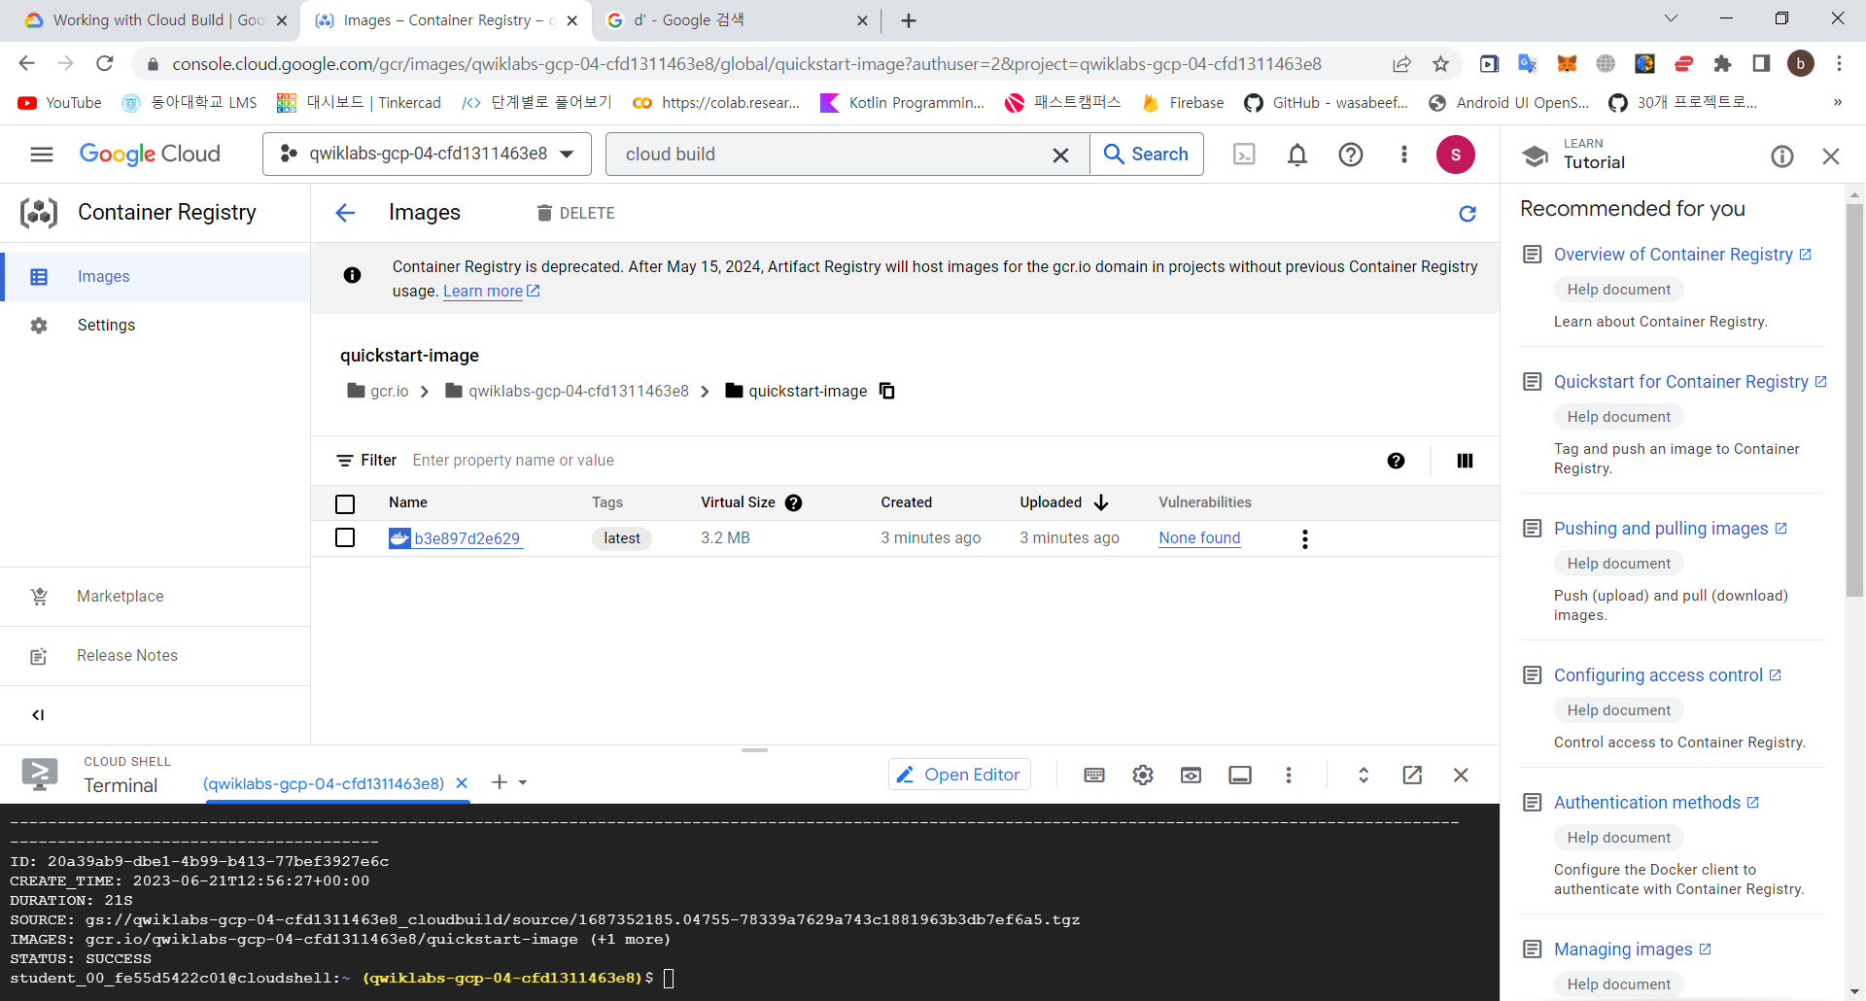Screen dimensions: 1866x1001
Task: Maximize or restore Cloud Shell height
Action: (x=1363, y=775)
